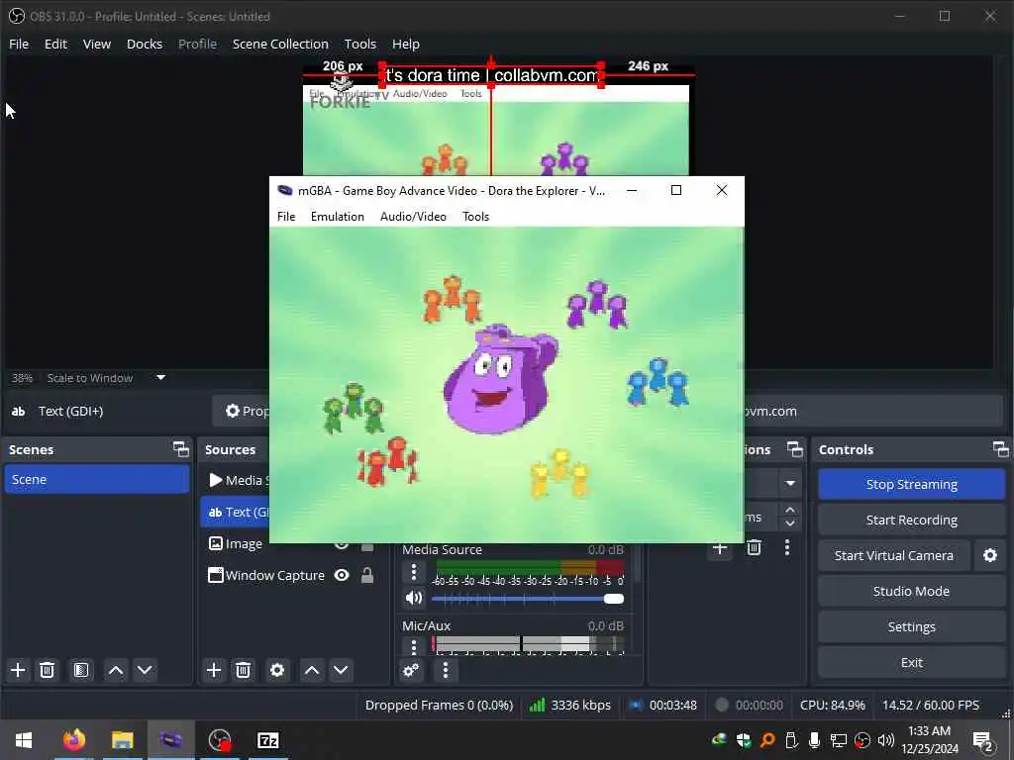Open File Explorer from taskbar
The image size is (1014, 760).
click(x=122, y=740)
